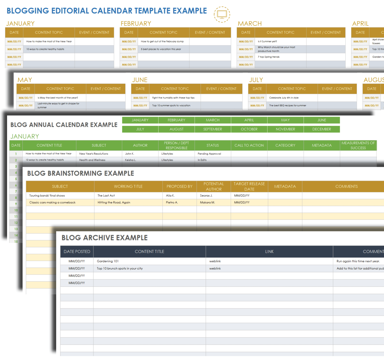Viewport: 384px width, 361px height.
Task: Go to JULY using the green month button
Action: (x=140, y=129)
